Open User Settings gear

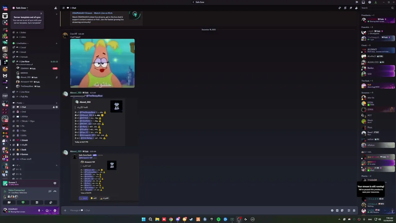[55, 211]
